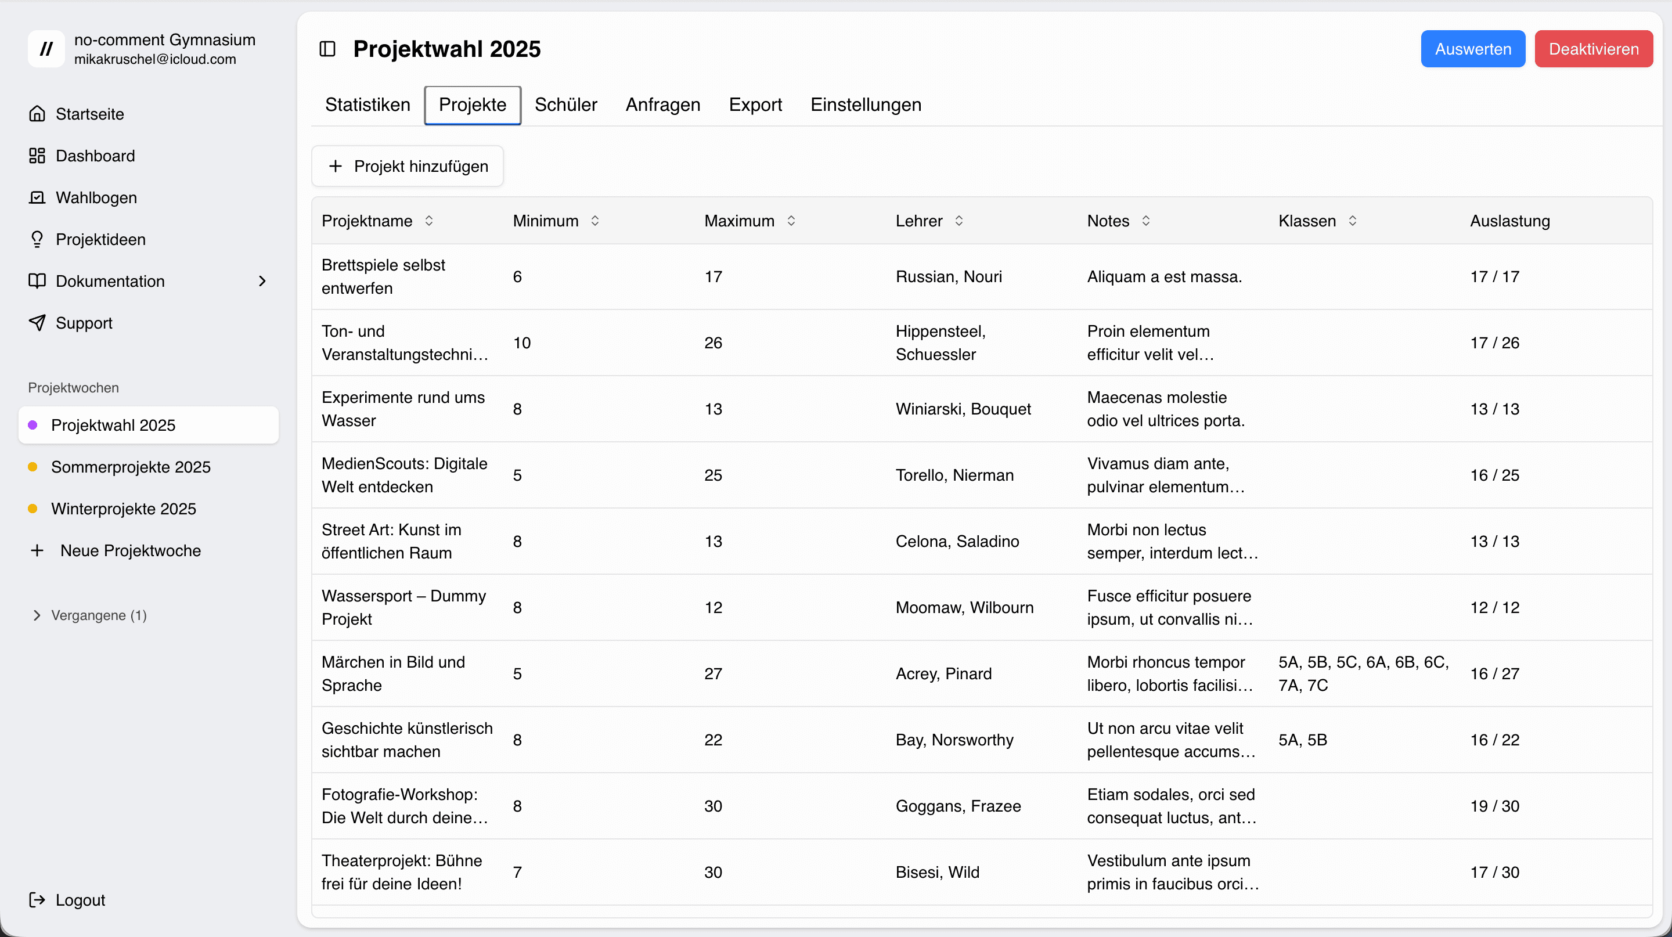This screenshot has width=1672, height=937.
Task: Click the Dashboard grid icon
Action: pos(37,156)
